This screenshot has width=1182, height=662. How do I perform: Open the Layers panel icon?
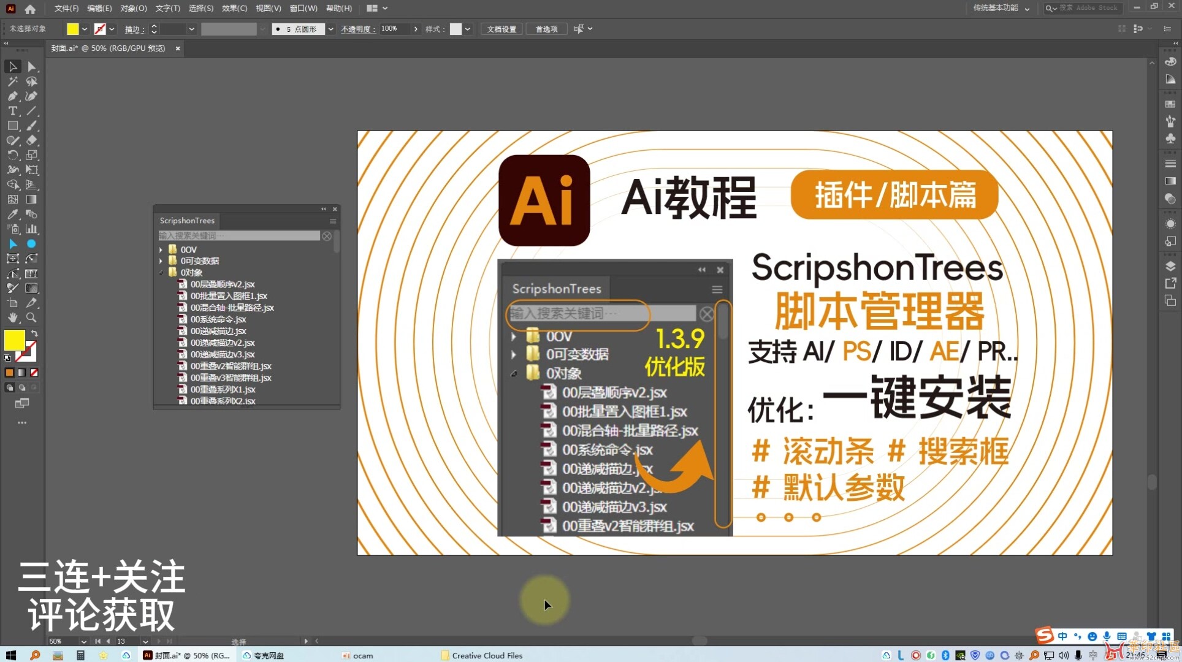click(x=1170, y=266)
